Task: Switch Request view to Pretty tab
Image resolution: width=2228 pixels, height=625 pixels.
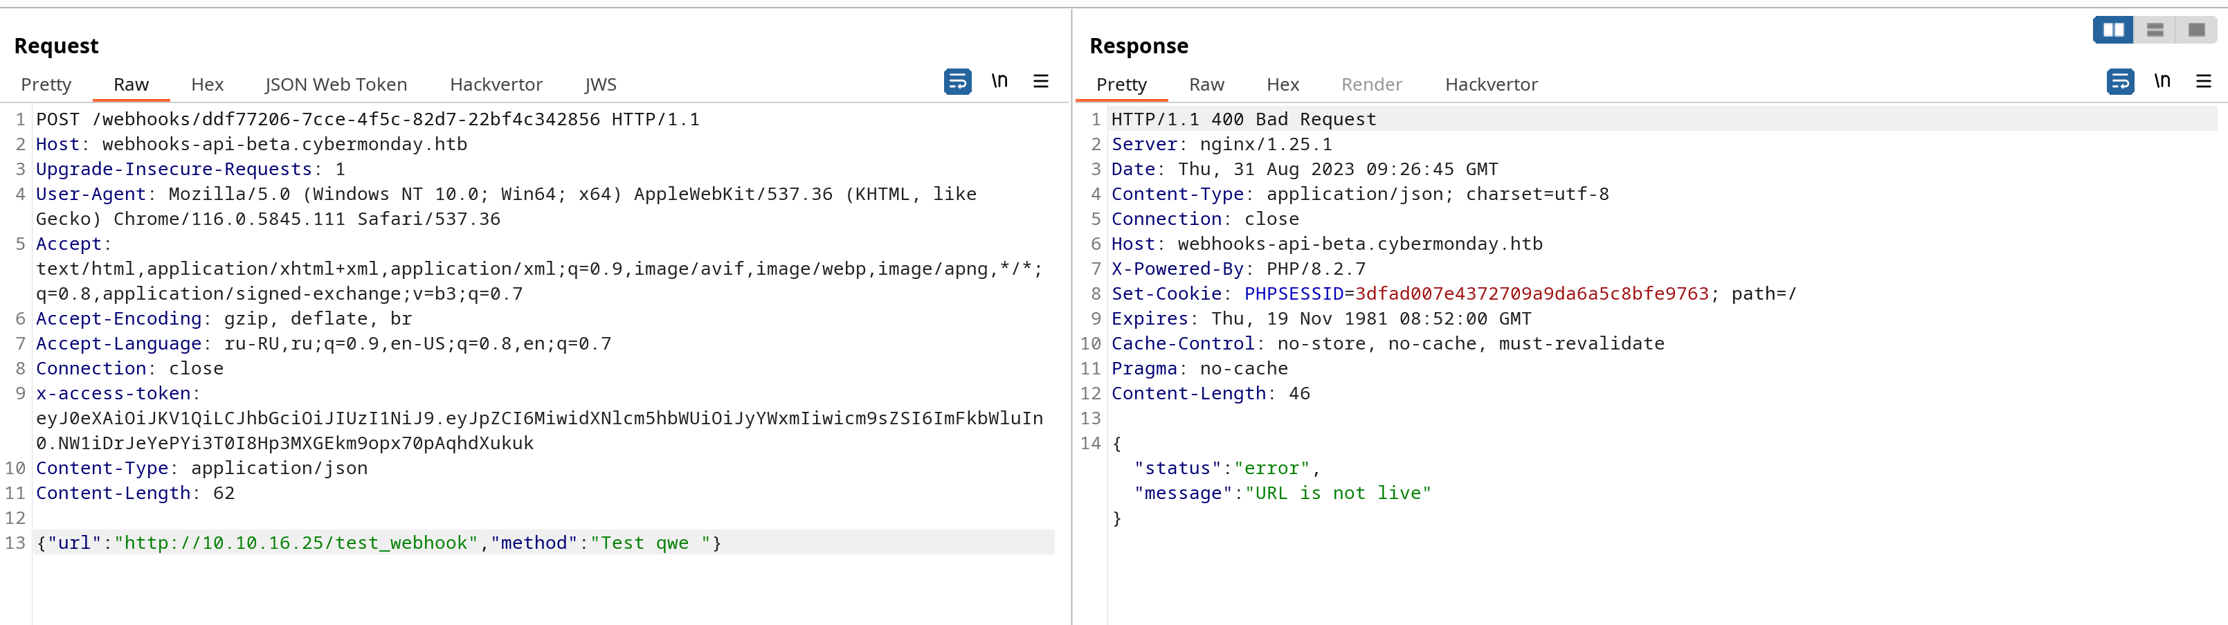Action: coord(46,84)
